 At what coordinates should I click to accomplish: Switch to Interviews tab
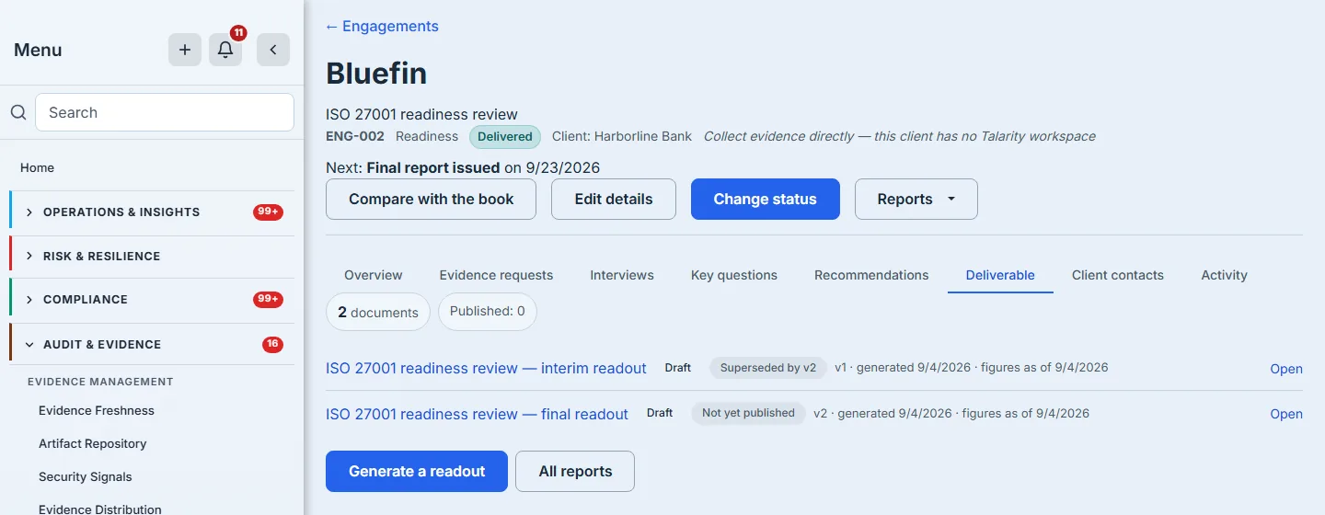622,275
